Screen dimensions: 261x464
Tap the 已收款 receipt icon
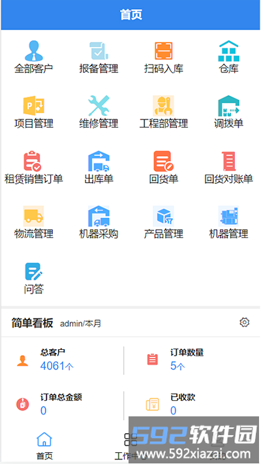click(153, 405)
